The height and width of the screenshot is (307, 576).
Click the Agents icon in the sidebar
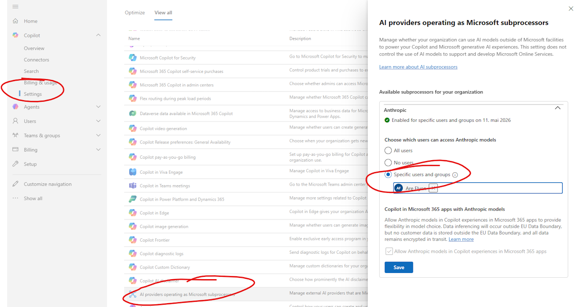[x=15, y=107]
